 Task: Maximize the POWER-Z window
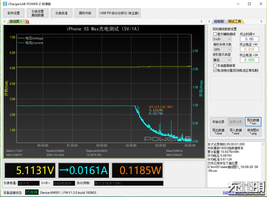click(x=249, y=4)
